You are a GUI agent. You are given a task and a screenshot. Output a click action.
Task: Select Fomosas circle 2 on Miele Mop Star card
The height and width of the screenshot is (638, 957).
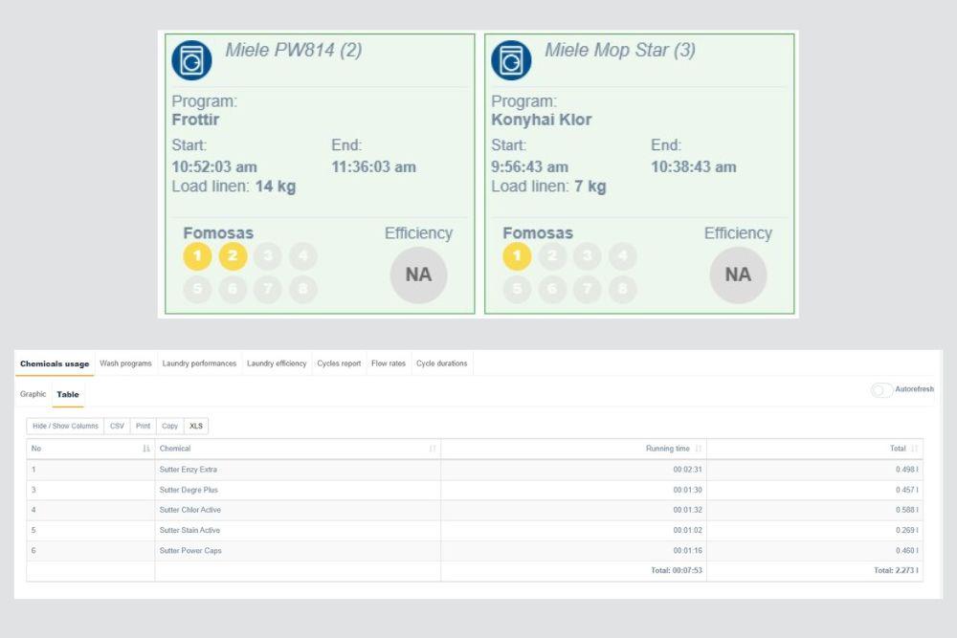point(552,256)
